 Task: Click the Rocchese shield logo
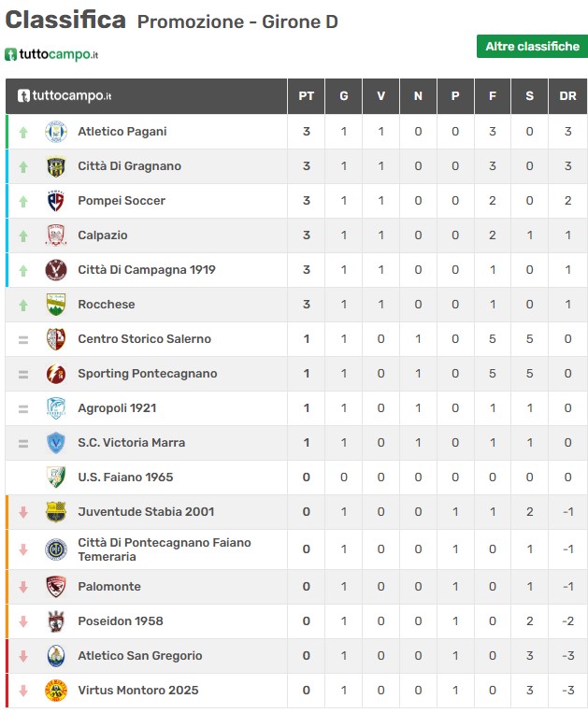pyautogui.click(x=56, y=305)
